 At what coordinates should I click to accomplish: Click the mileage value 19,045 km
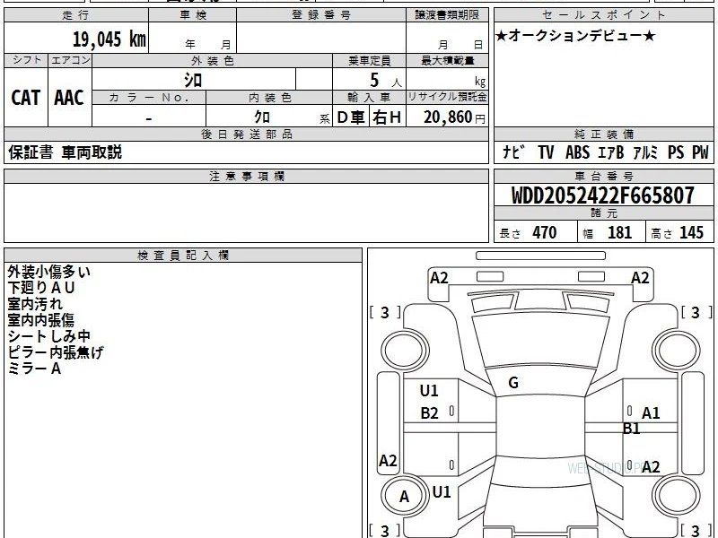tap(109, 39)
